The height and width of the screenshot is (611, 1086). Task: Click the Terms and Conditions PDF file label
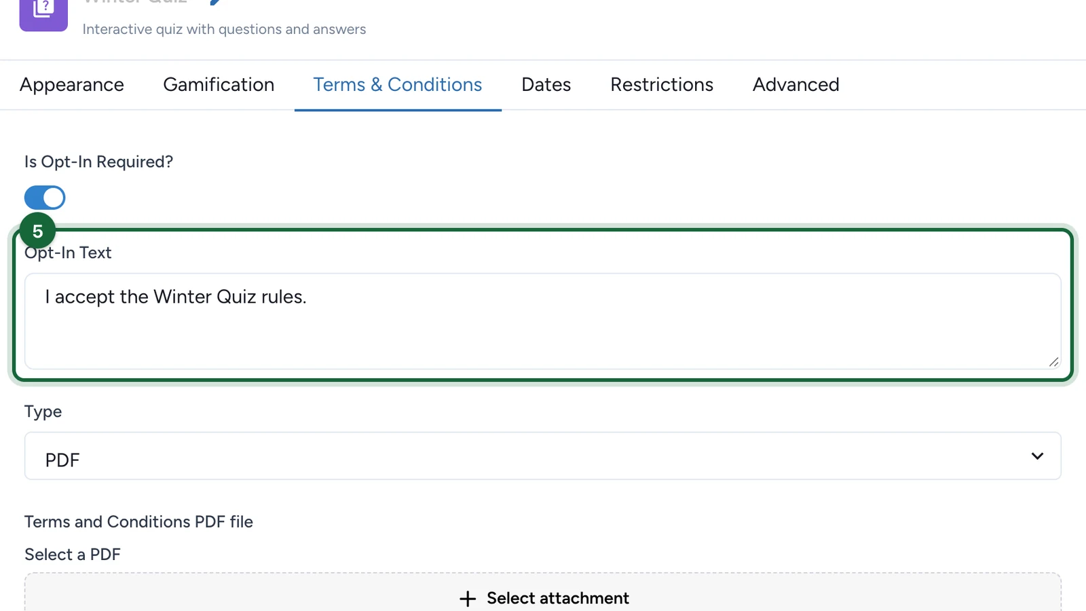[x=138, y=521]
